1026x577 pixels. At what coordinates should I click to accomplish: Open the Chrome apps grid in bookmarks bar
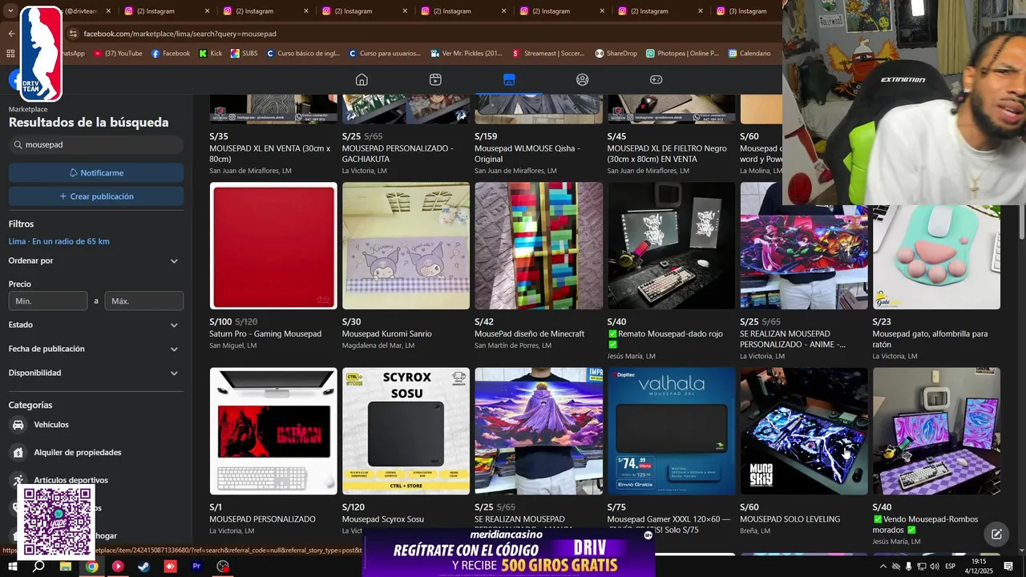10,54
